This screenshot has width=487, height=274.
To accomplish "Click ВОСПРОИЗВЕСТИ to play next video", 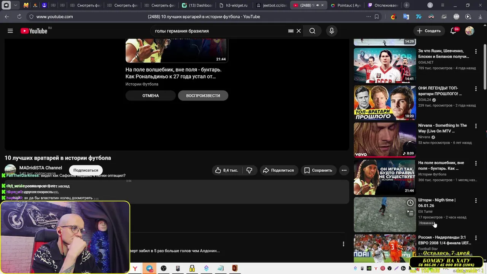I will (203, 96).
